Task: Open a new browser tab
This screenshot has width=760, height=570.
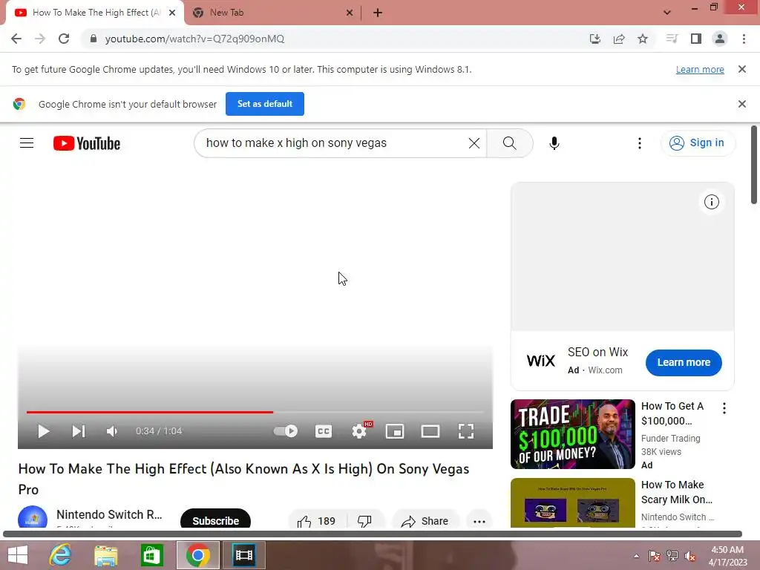Action: tap(378, 13)
